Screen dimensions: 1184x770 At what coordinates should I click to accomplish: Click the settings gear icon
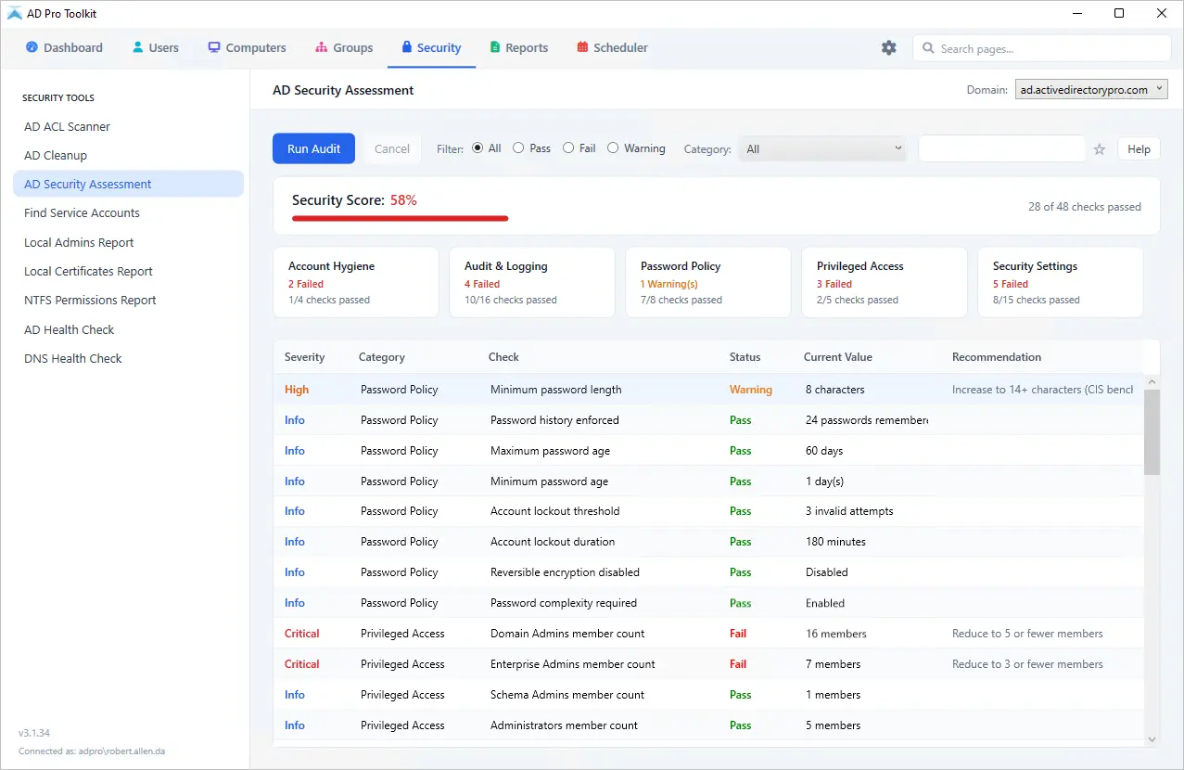(x=889, y=47)
